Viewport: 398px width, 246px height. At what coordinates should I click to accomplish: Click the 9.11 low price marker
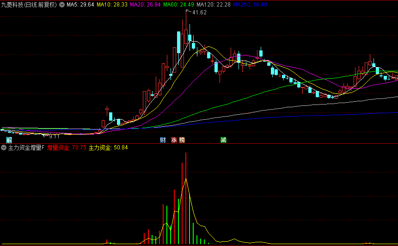coord(54,136)
